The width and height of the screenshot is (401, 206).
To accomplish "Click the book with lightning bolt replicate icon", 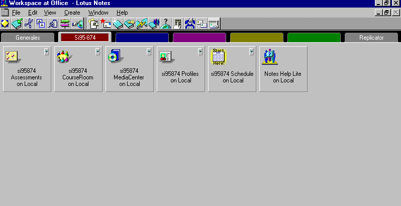I will click(x=142, y=24).
